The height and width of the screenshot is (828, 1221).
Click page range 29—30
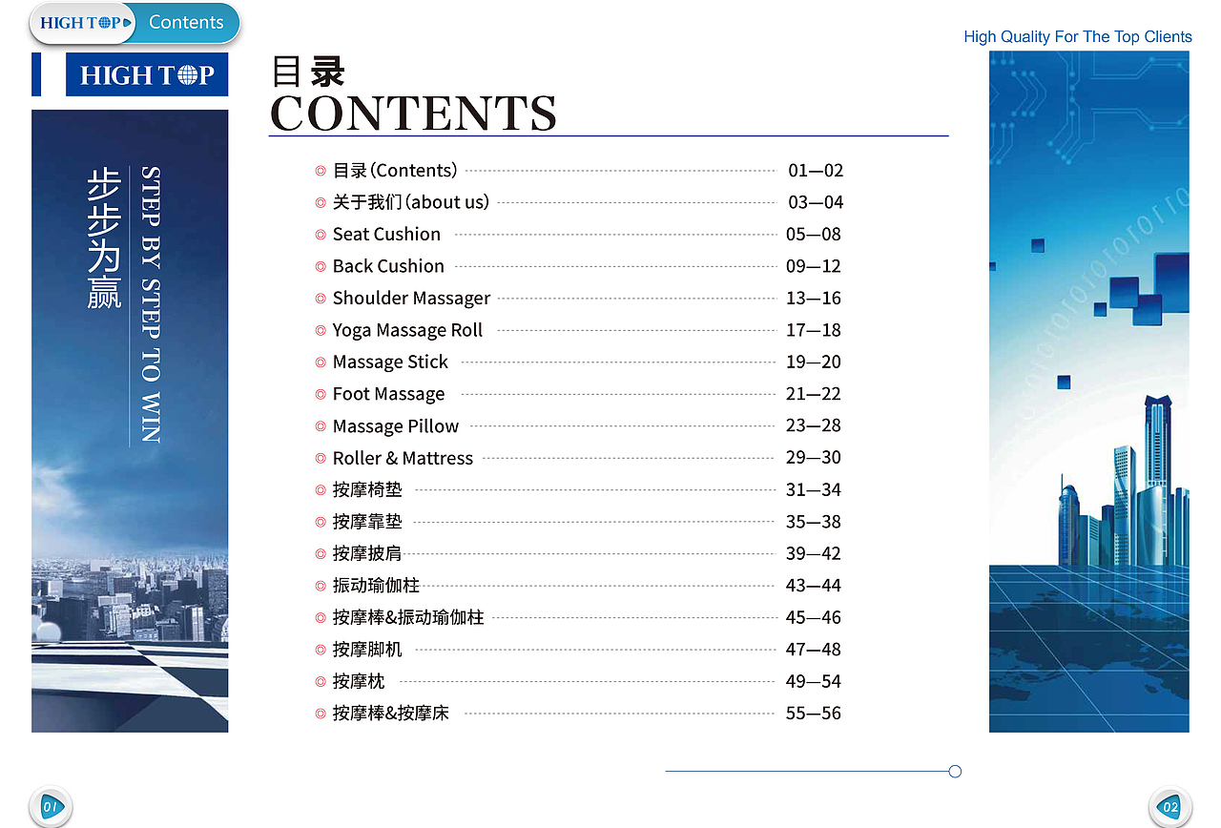pos(814,458)
